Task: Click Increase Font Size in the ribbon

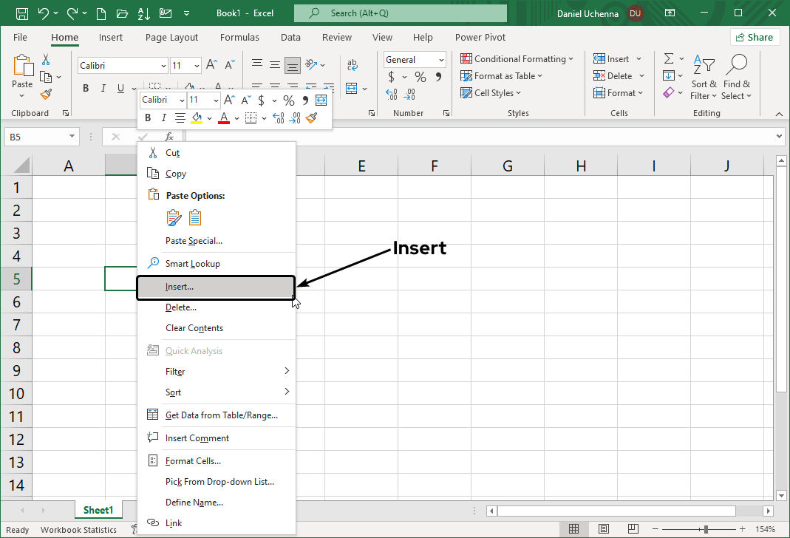Action: click(x=211, y=66)
